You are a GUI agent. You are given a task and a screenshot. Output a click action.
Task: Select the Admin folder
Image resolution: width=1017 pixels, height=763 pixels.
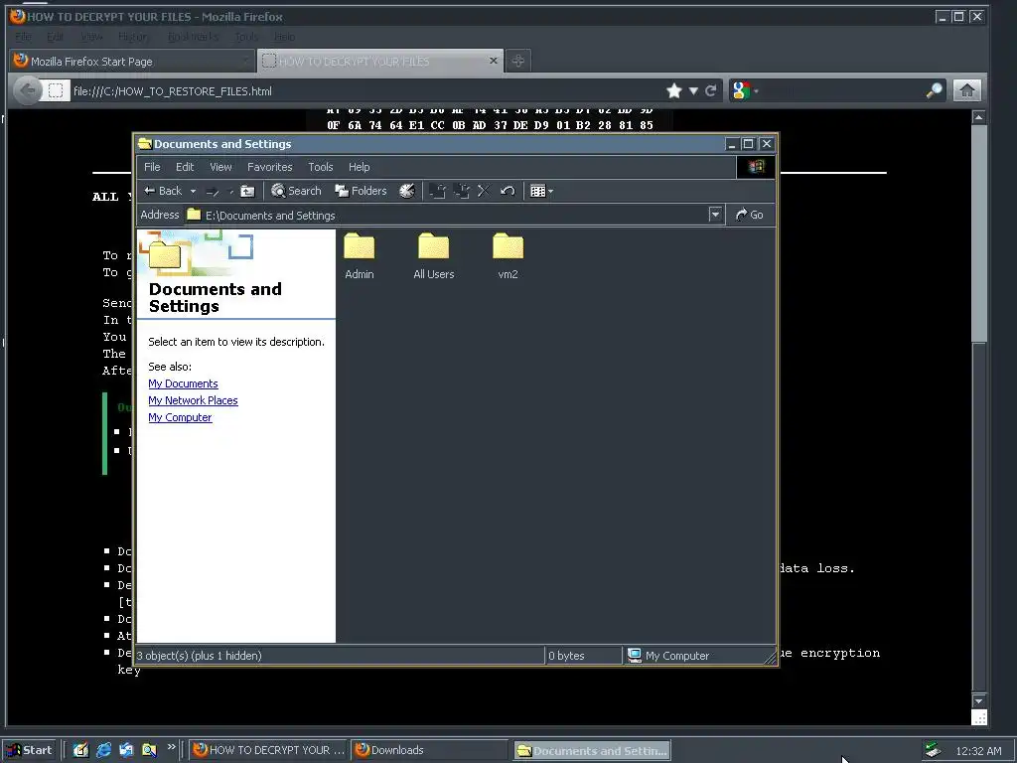pyautogui.click(x=360, y=256)
